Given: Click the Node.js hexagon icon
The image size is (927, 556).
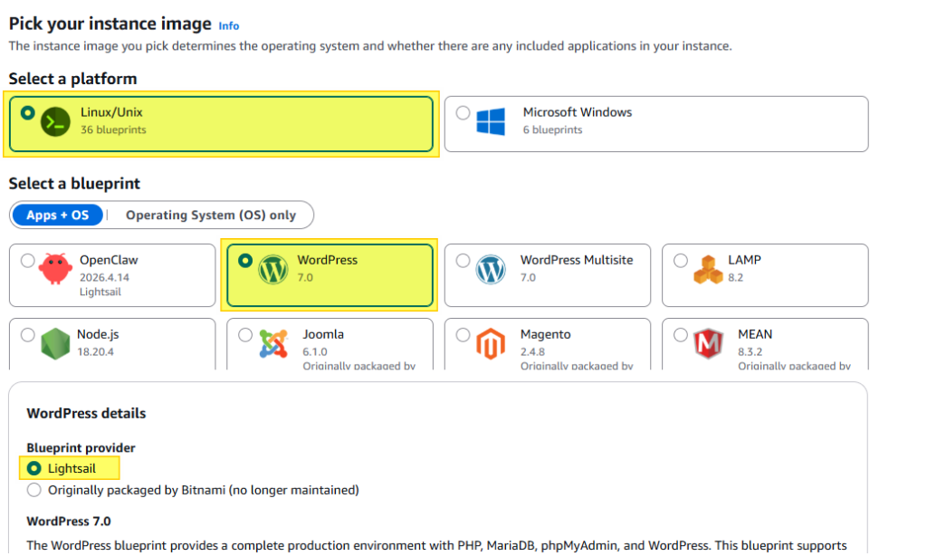Looking at the screenshot, I should click(x=55, y=344).
